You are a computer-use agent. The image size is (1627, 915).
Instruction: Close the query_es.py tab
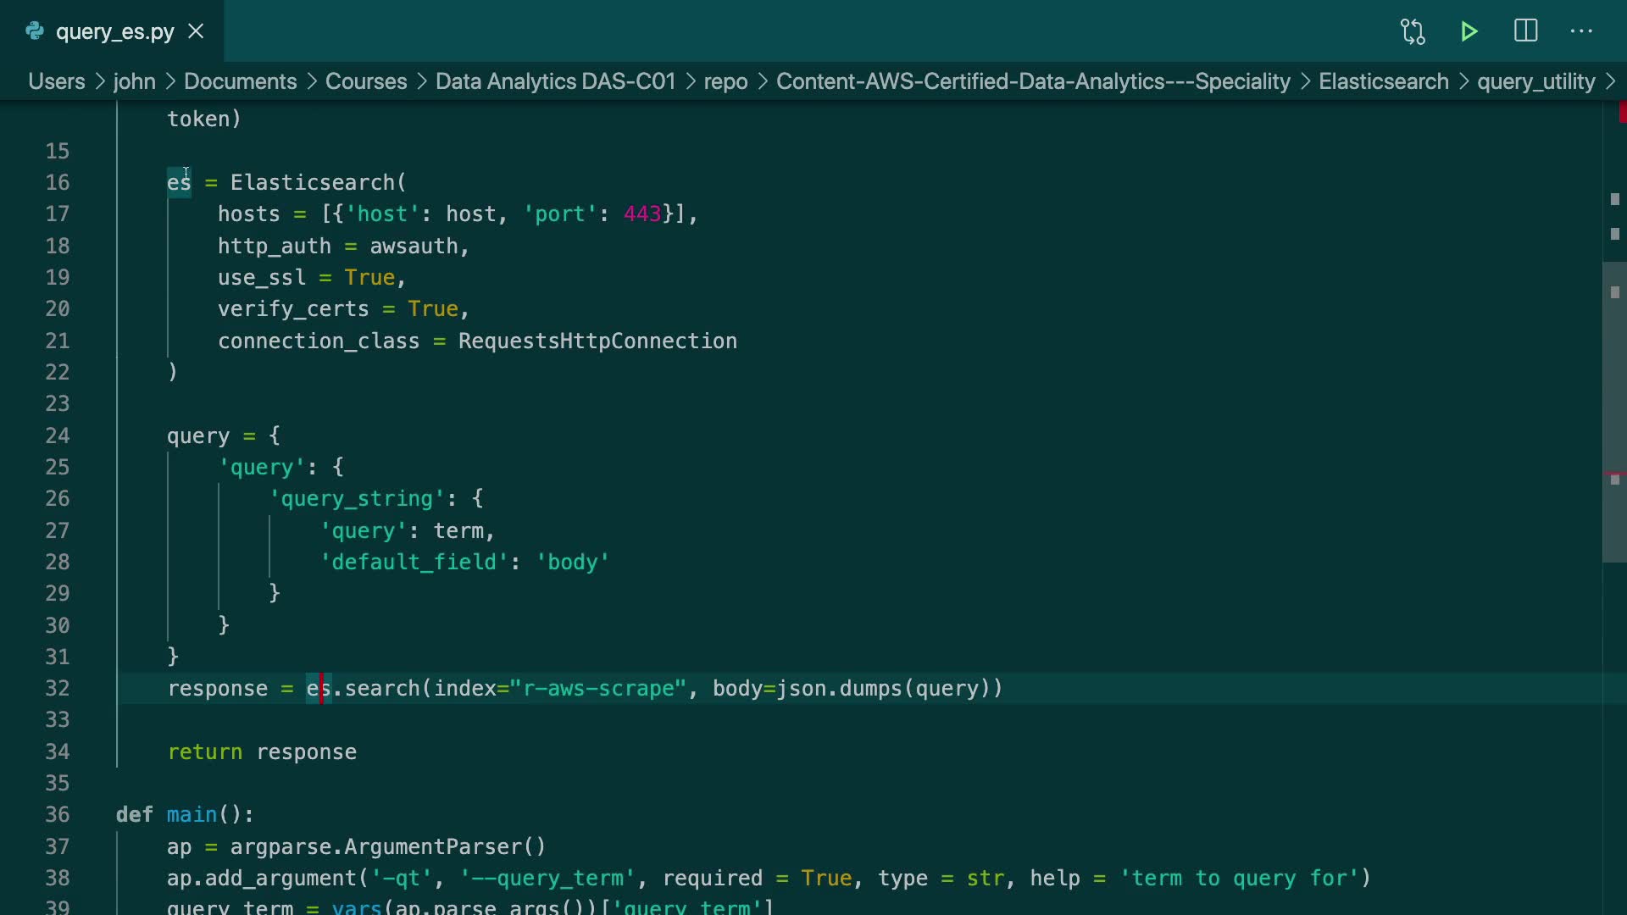[x=196, y=31]
